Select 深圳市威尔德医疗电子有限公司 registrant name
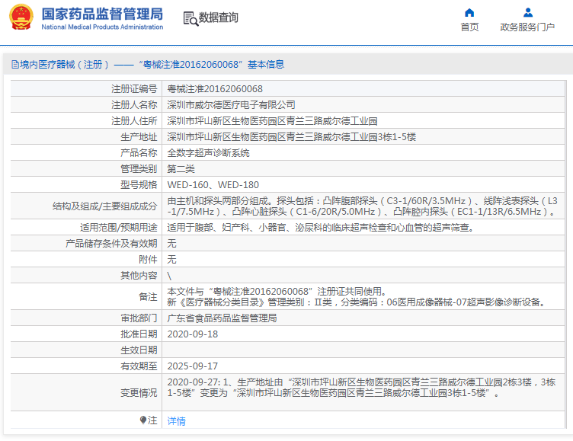The image size is (573, 441). pyautogui.click(x=231, y=105)
